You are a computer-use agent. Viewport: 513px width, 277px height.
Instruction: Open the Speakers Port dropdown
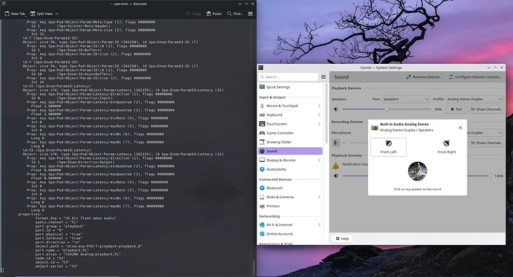coord(405,99)
